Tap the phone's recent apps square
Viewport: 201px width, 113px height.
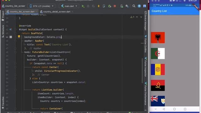185,109
